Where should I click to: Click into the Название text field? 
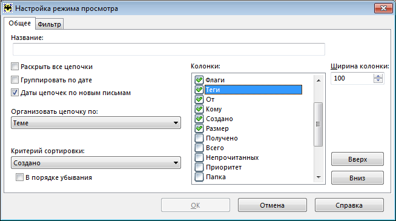[x=169, y=49]
